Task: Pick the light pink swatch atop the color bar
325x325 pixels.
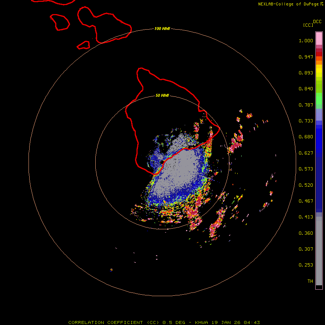Action: tap(319, 38)
